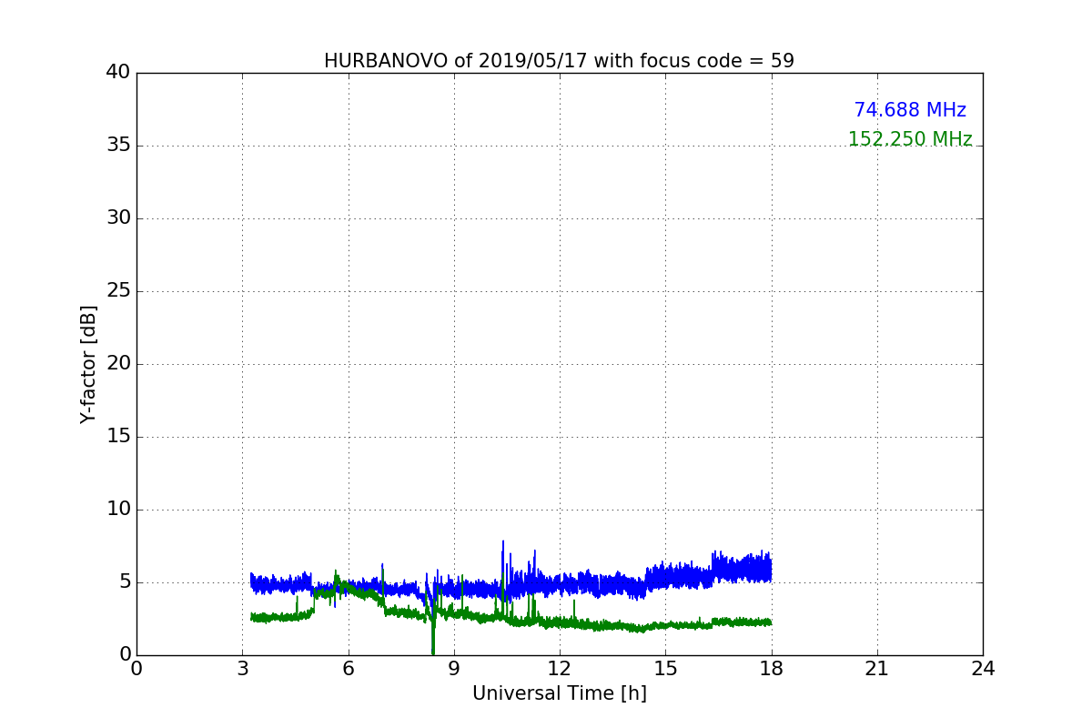The height and width of the screenshot is (728, 1092).
Task: Click the x-axis tick label 24
Action: click(x=983, y=668)
